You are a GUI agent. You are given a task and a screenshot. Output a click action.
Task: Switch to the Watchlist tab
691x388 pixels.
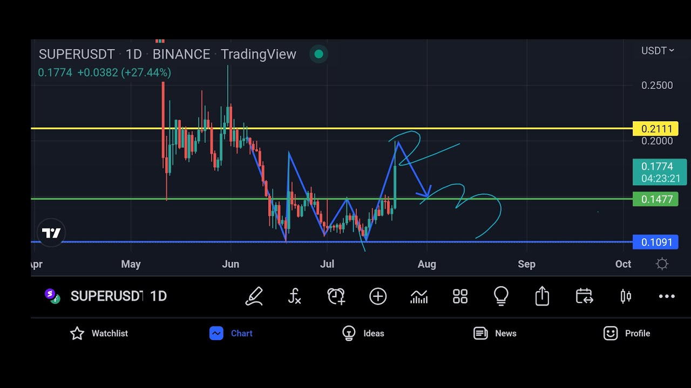click(x=99, y=334)
